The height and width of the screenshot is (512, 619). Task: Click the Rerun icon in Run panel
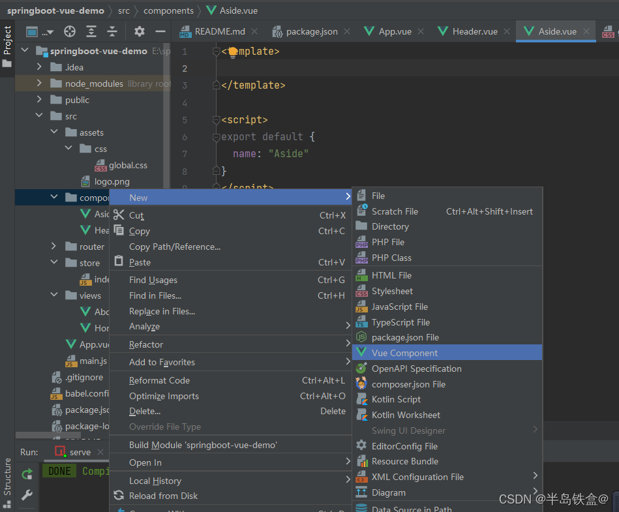pos(27,474)
